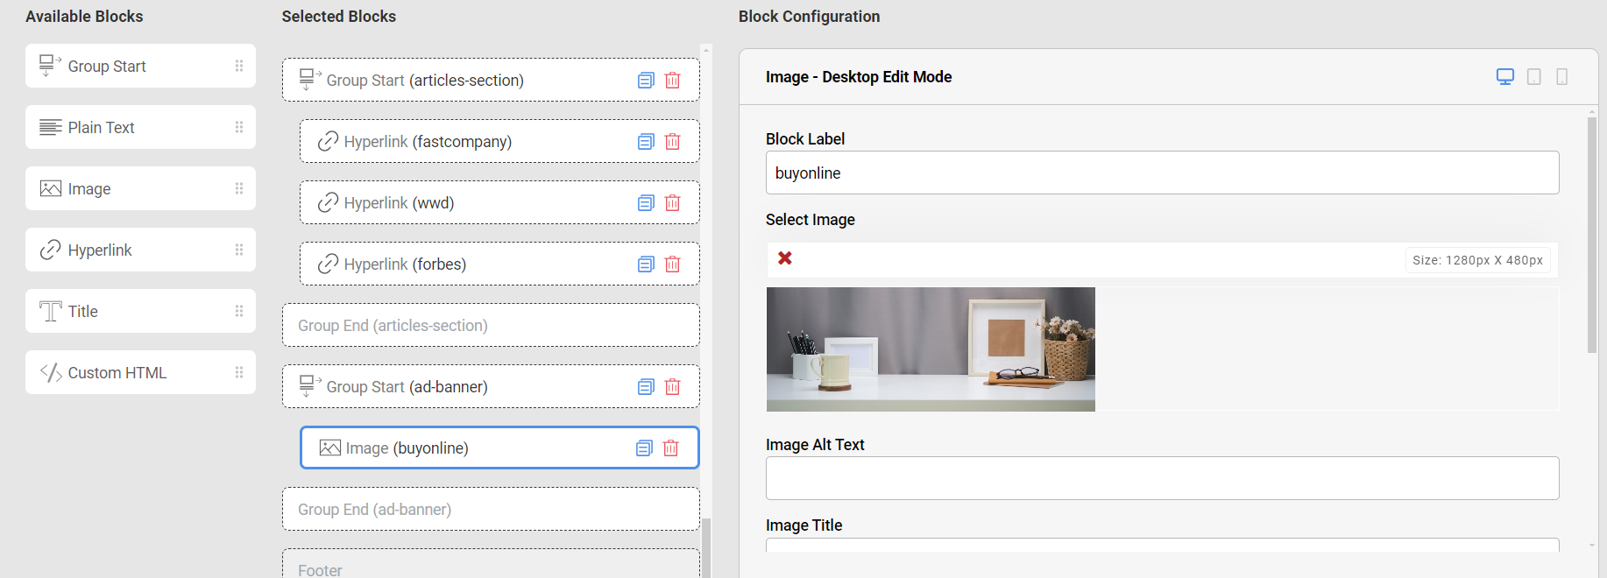Delete Group Start (ad-banner) block
This screenshot has height=578, width=1607.
pos(672,387)
